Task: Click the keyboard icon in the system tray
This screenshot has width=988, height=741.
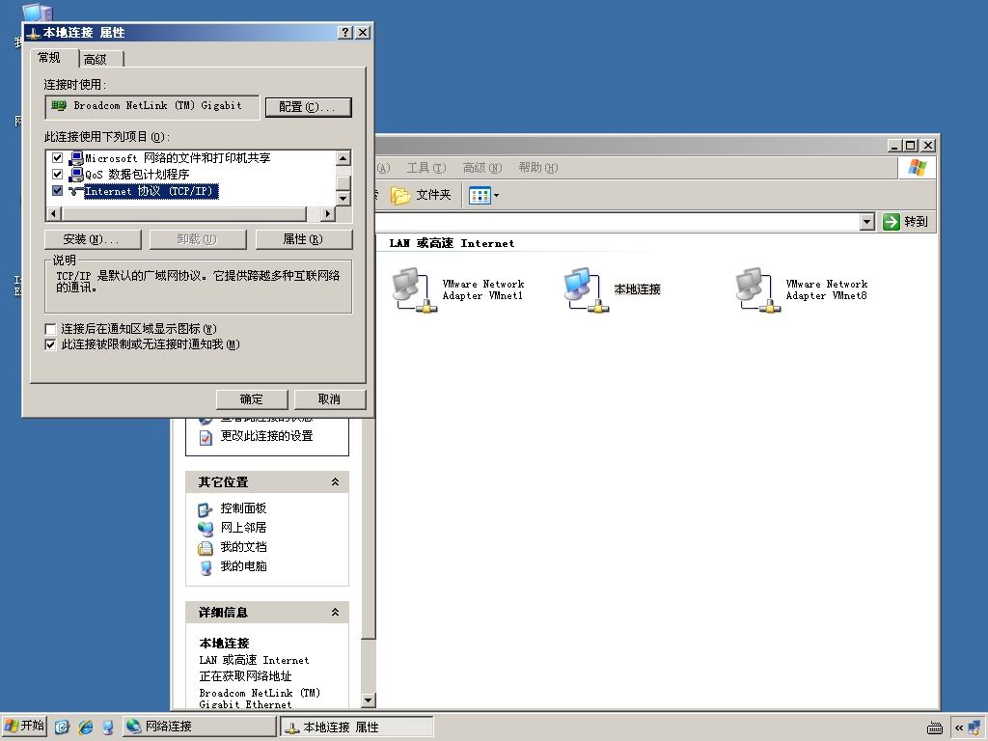Action: [x=935, y=727]
